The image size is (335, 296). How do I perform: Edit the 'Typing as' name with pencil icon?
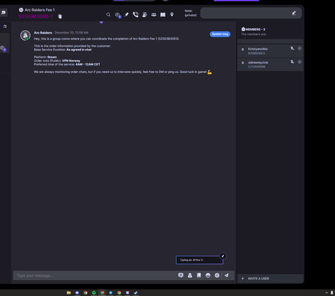pos(222,256)
